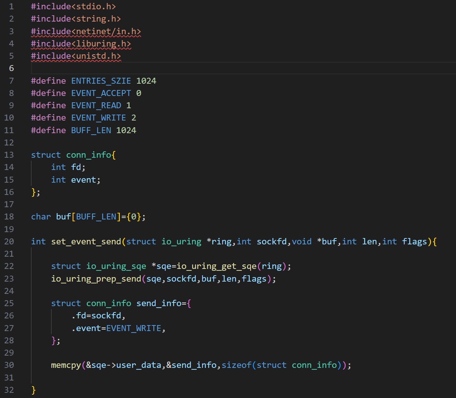The height and width of the screenshot is (398, 456).
Task: Click the ENTRIES_SZIE macro name
Action: [101, 81]
